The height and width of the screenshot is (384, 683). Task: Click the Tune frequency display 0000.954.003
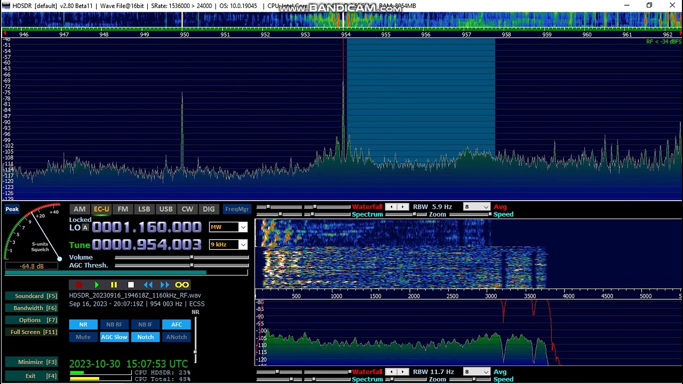coord(147,245)
